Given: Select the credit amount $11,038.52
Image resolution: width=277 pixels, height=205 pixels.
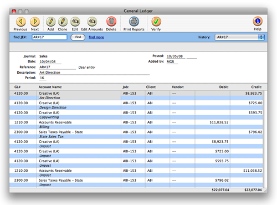Looking at the screenshot, I should point(253,171).
